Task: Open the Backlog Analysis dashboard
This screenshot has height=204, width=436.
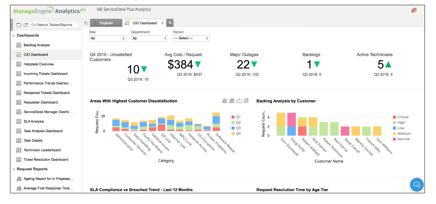Action: pos(36,45)
